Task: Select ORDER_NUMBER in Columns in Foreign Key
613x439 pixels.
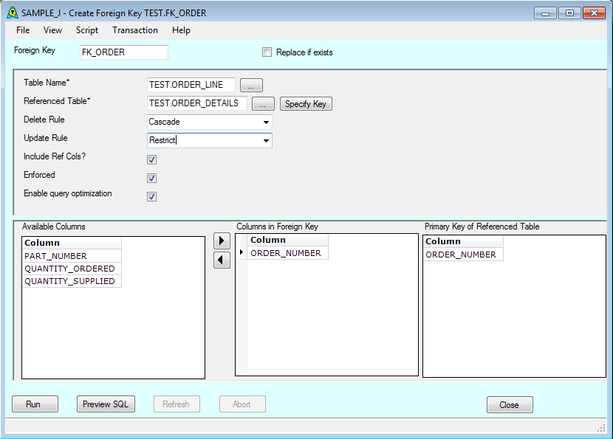Action: click(287, 253)
